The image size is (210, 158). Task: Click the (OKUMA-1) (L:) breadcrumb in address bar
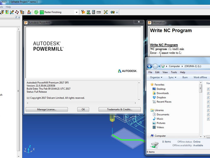tap(193, 66)
